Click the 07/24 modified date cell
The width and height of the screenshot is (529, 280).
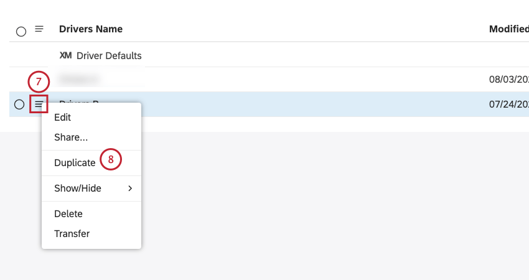508,105
